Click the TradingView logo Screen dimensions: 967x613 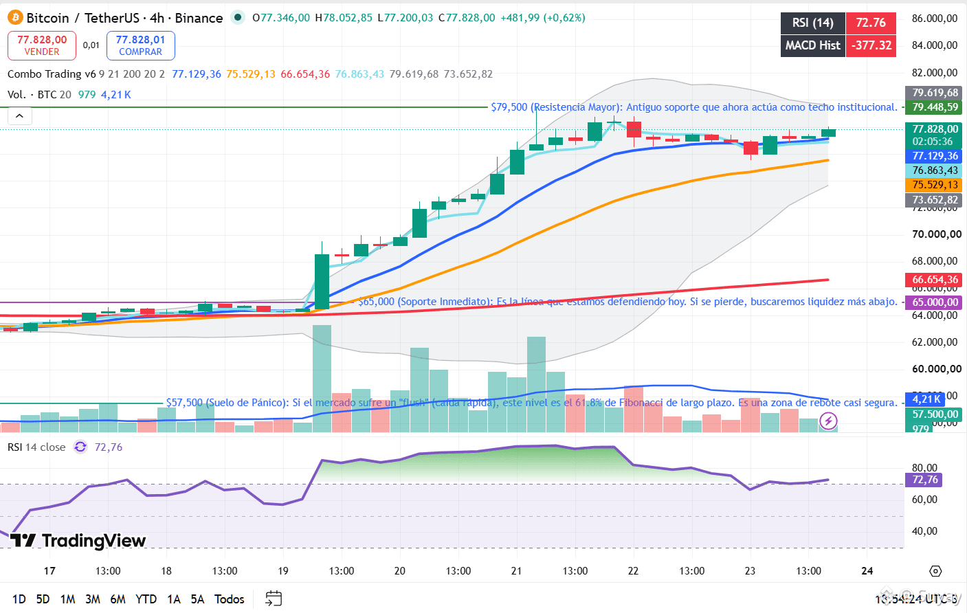[x=78, y=541]
